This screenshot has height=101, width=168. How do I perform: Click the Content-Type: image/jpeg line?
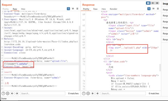click(x=19, y=67)
